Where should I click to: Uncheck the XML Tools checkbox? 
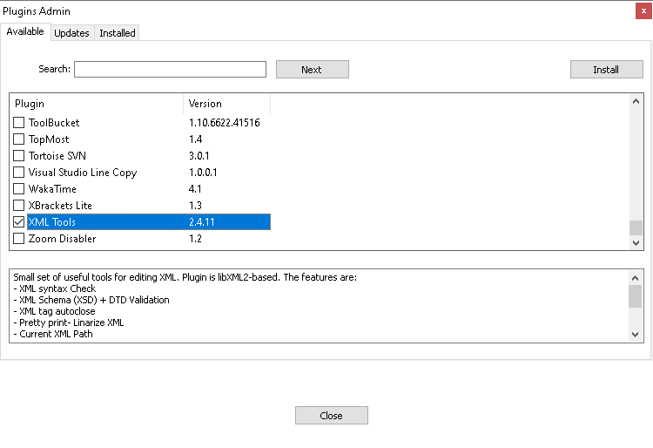click(x=19, y=222)
